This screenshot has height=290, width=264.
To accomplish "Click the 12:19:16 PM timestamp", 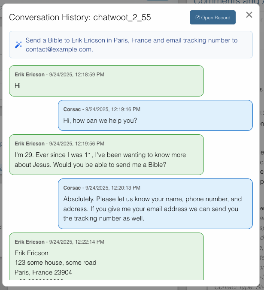I will click(113, 109).
